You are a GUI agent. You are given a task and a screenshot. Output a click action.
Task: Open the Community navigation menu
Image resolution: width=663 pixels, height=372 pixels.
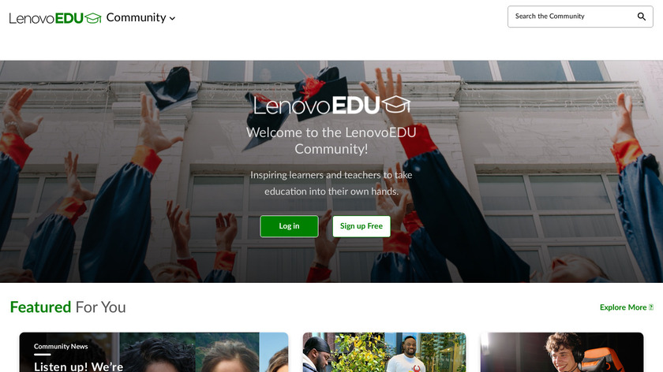click(x=140, y=17)
